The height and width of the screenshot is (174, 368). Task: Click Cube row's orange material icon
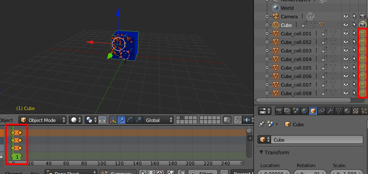click(x=321, y=25)
